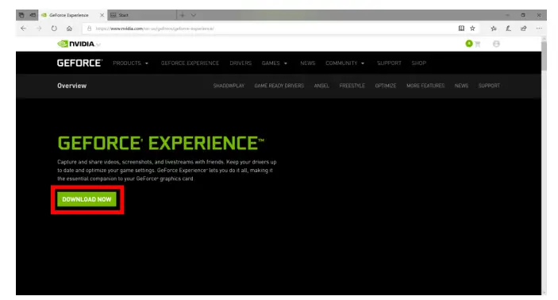Open a new tab with plus icon

[x=183, y=15]
